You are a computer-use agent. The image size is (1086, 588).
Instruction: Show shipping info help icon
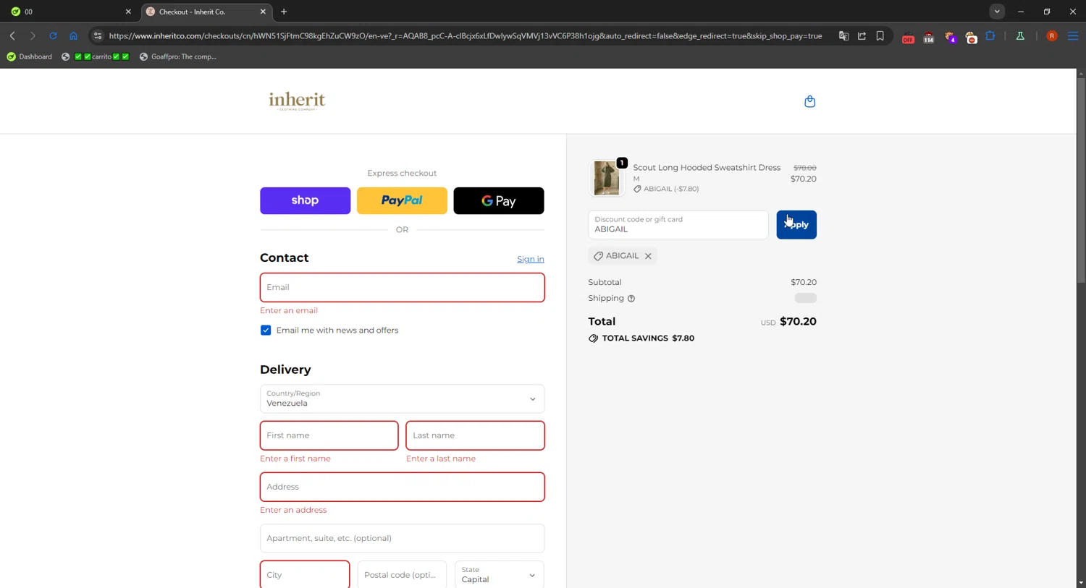631,299
